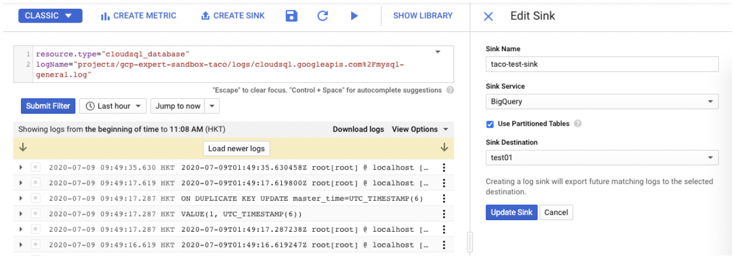This screenshot has height=262, width=733.
Task: Click the save search floppy icon
Action: (x=292, y=16)
